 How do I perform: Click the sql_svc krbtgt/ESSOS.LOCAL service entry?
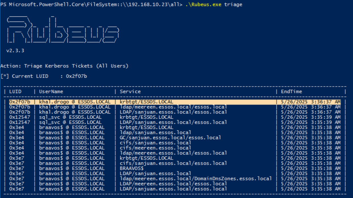(146, 117)
